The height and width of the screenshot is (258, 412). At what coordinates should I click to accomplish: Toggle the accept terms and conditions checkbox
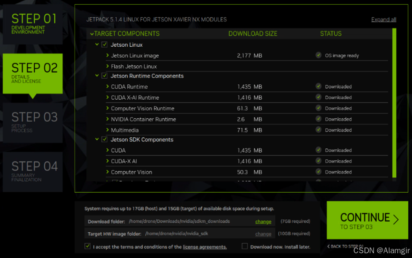pos(88,246)
